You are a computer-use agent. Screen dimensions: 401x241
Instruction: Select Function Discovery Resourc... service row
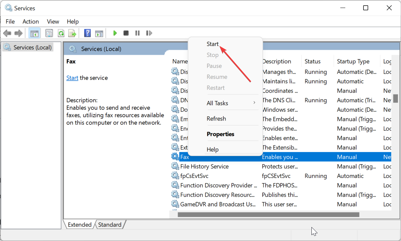281,195
